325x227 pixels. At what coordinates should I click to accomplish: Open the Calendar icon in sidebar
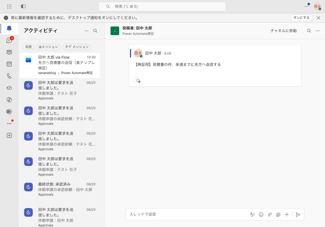9,64
